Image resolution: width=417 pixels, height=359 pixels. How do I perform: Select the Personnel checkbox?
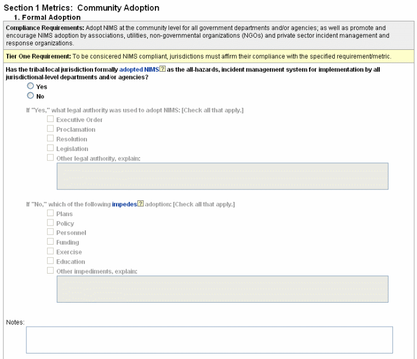point(50,233)
